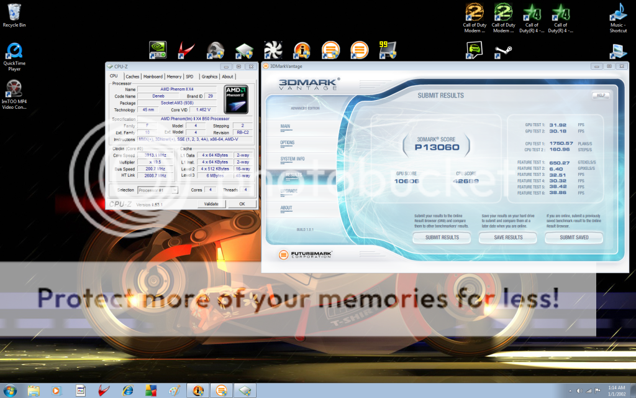The image size is (636, 398).
Task: Switch to the CPU-Z taskbar button
Action: point(245,391)
